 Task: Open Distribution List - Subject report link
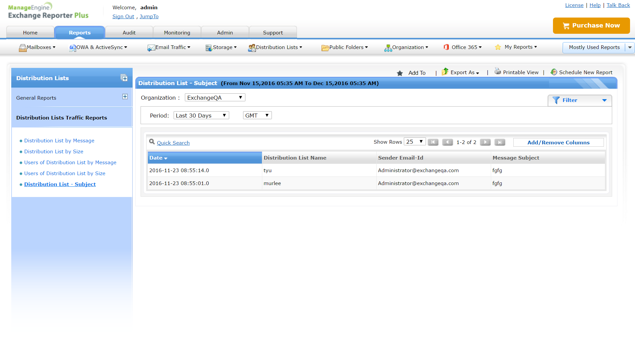[x=60, y=184]
